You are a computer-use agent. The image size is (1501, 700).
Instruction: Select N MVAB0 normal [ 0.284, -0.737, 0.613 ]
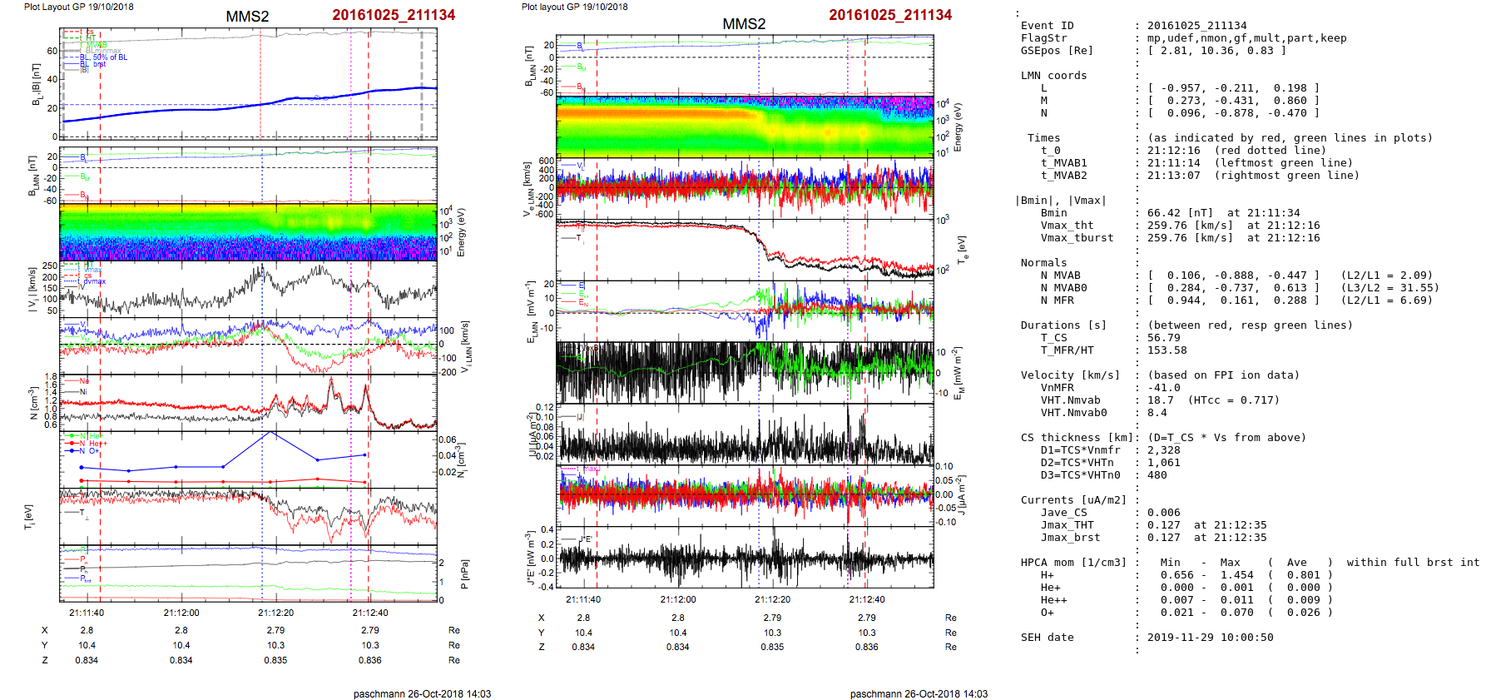[1233, 288]
